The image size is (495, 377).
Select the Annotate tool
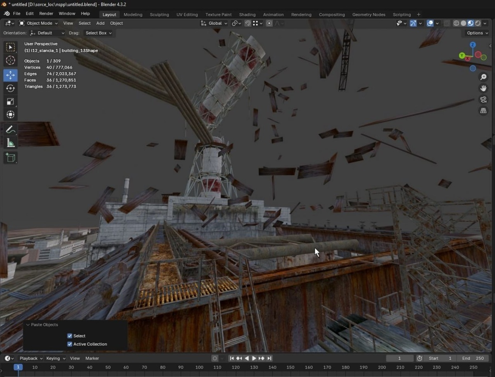(11, 130)
